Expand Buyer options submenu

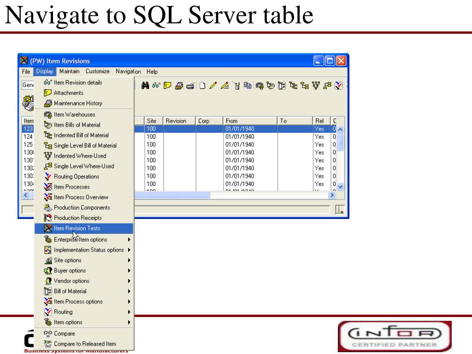point(84,271)
